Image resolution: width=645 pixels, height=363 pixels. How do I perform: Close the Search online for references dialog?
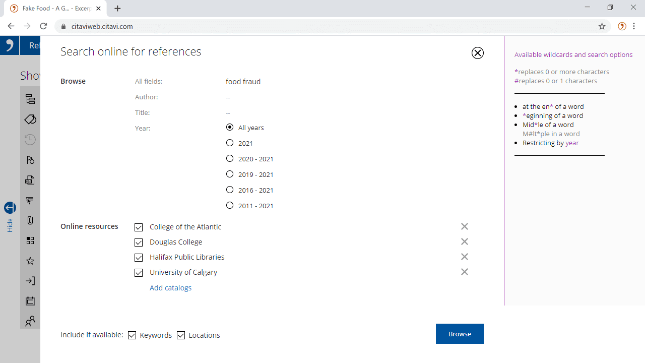(x=477, y=53)
